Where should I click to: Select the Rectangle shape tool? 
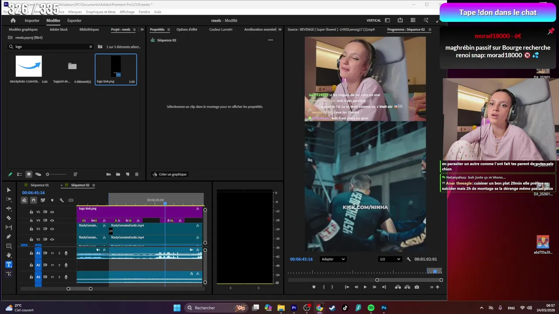point(9,246)
